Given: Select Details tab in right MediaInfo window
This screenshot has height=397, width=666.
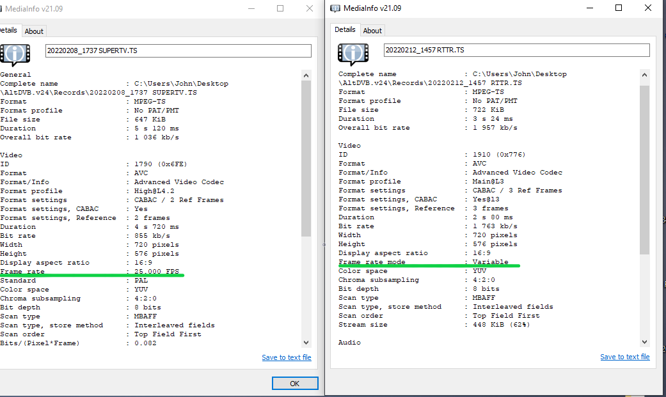Looking at the screenshot, I should 345,29.
